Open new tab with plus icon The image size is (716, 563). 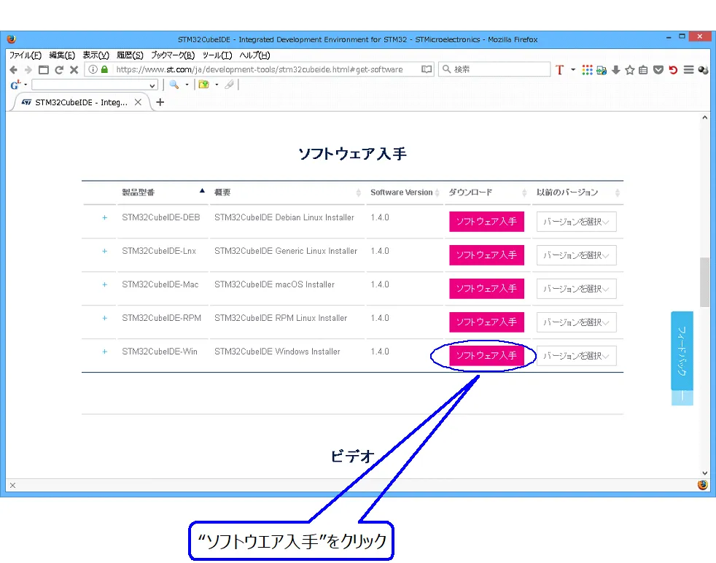(x=160, y=102)
